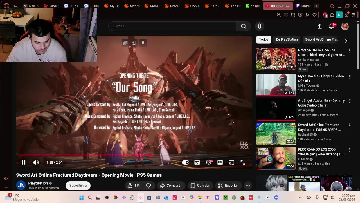Image resolution: width=360 pixels, height=203 pixels.
Task: Open Discord from the taskbar
Action: point(276,198)
